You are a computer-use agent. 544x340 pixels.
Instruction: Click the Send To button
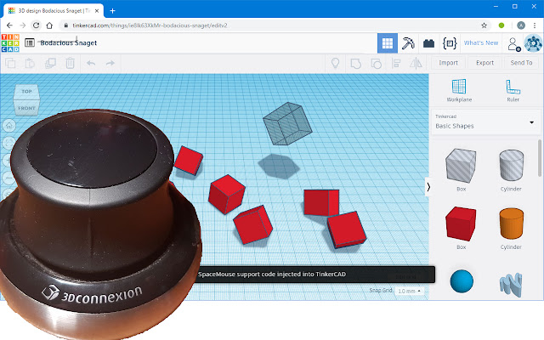pos(521,63)
